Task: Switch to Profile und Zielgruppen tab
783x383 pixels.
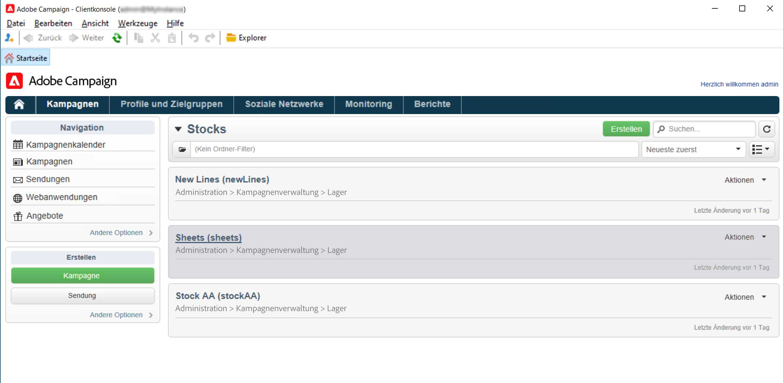Action: (x=171, y=104)
